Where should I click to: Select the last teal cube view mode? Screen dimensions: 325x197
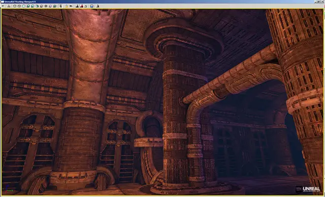click(x=55, y=6)
